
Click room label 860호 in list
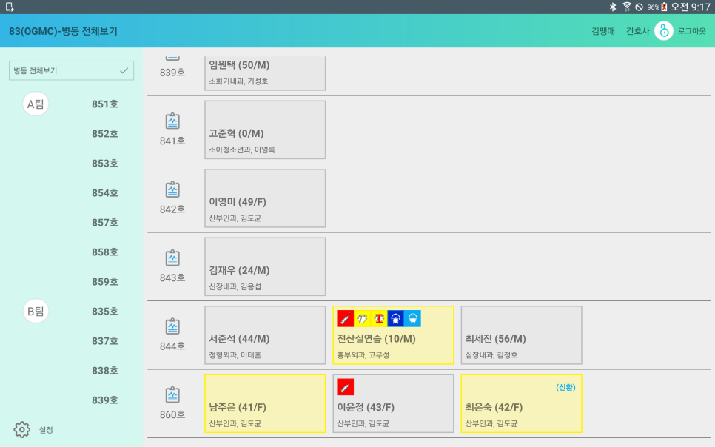(x=172, y=414)
